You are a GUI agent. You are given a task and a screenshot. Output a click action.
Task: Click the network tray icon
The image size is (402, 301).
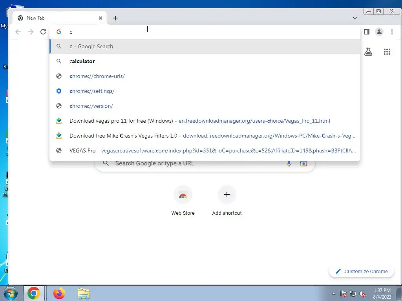click(353, 294)
